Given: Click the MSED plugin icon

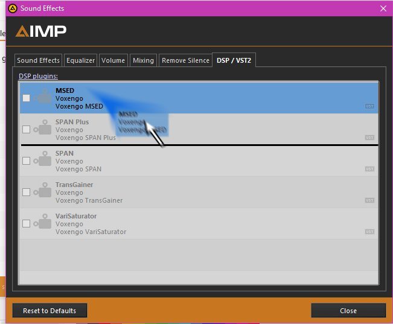Looking at the screenshot, I should (x=42, y=97).
